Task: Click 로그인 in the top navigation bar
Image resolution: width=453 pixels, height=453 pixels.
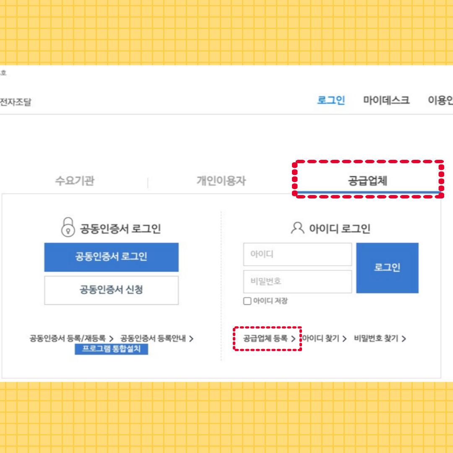Action: (x=331, y=100)
